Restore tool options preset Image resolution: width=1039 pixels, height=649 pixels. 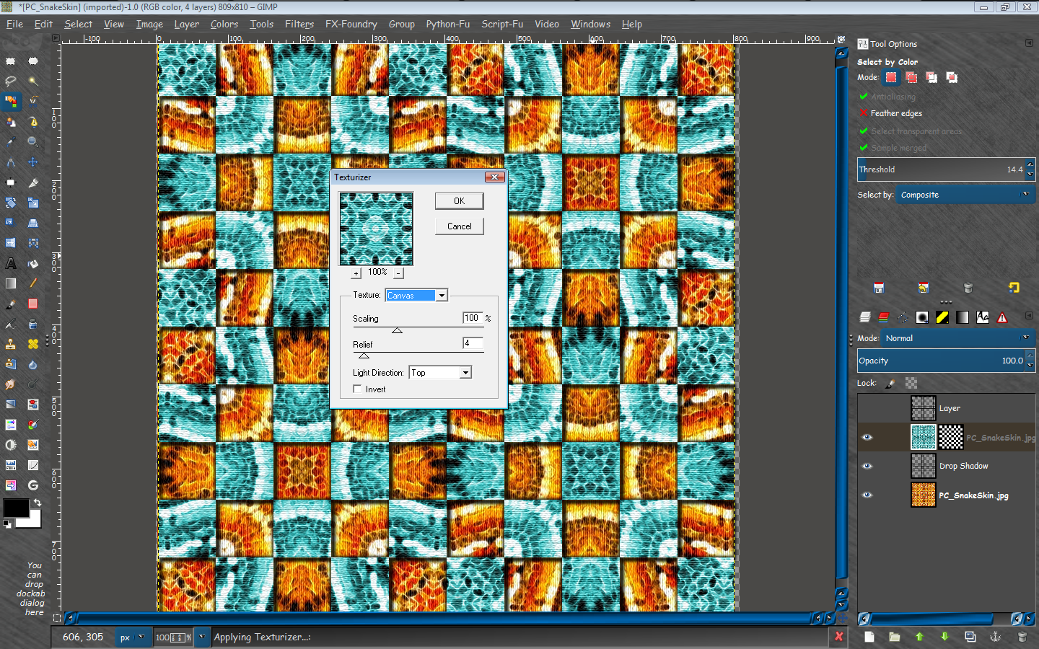pos(923,288)
